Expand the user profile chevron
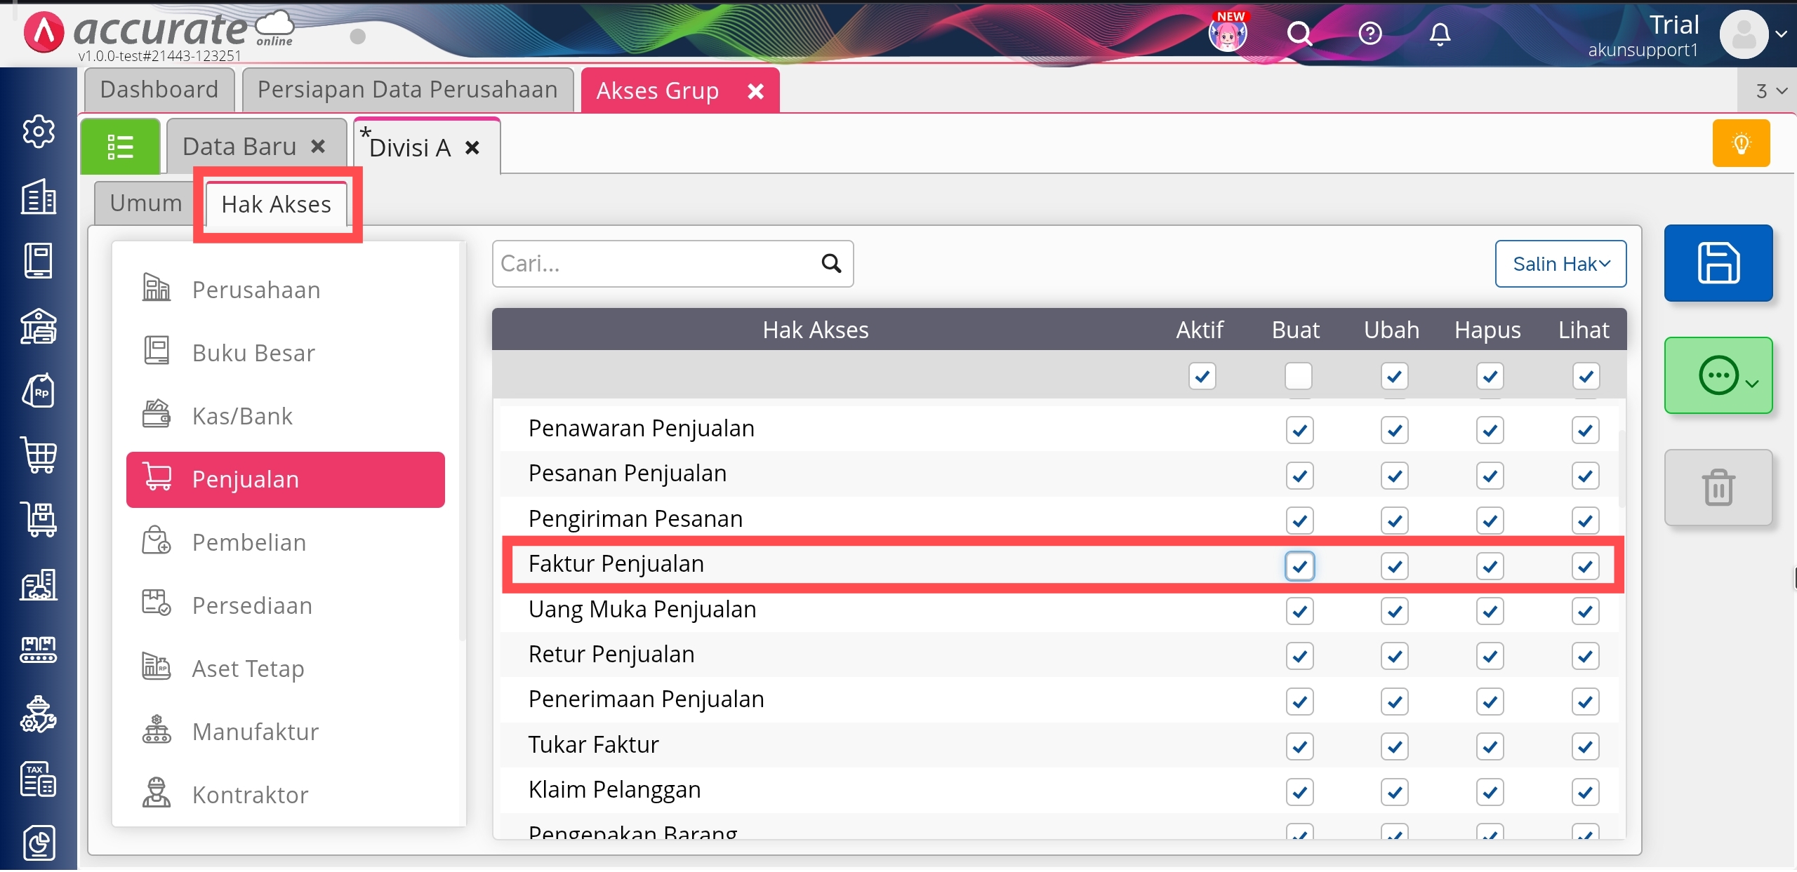The image size is (1797, 872). (x=1781, y=34)
